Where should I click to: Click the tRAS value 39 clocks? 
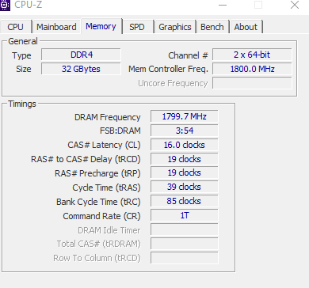(x=185, y=187)
